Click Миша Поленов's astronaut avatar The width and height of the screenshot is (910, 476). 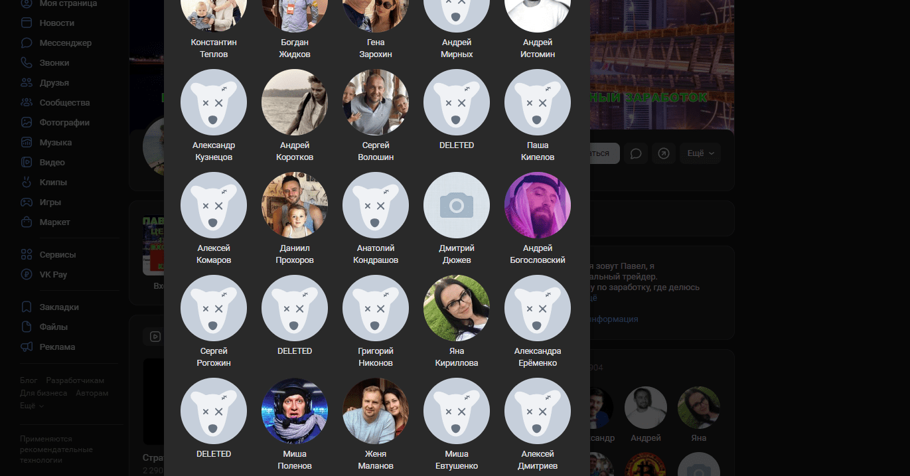tap(295, 411)
